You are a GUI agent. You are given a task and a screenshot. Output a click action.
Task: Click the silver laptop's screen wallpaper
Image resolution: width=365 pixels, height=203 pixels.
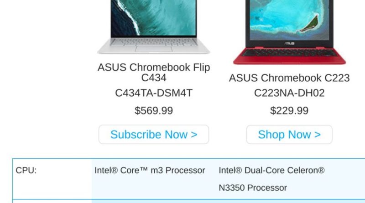pos(154,17)
